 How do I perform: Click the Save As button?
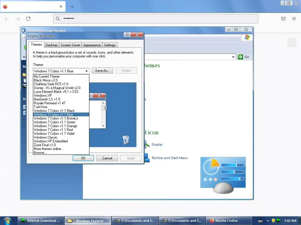click(102, 71)
